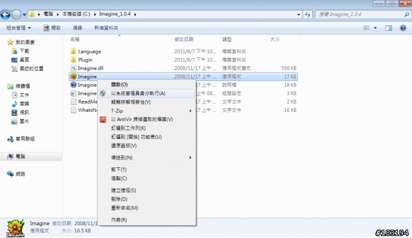The width and height of the screenshot is (412, 238).
Task: Click the Imagine_1.0.4 breadcrumb segment
Action: pos(115,14)
